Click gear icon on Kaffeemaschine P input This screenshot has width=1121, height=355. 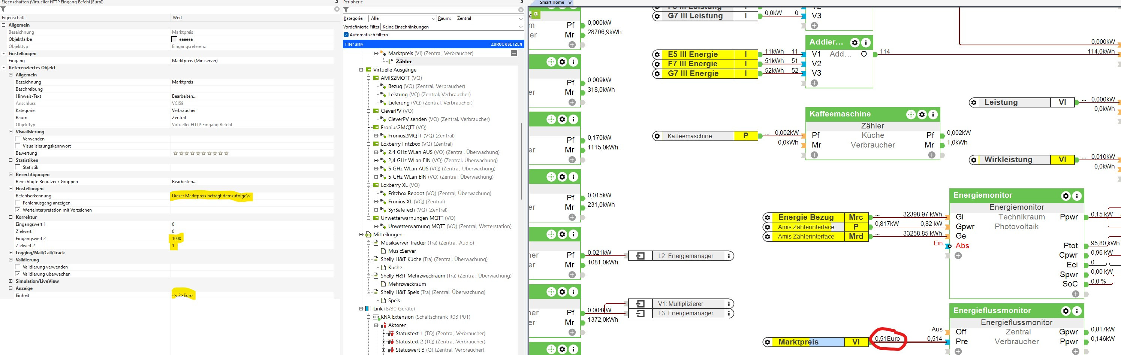point(657,136)
